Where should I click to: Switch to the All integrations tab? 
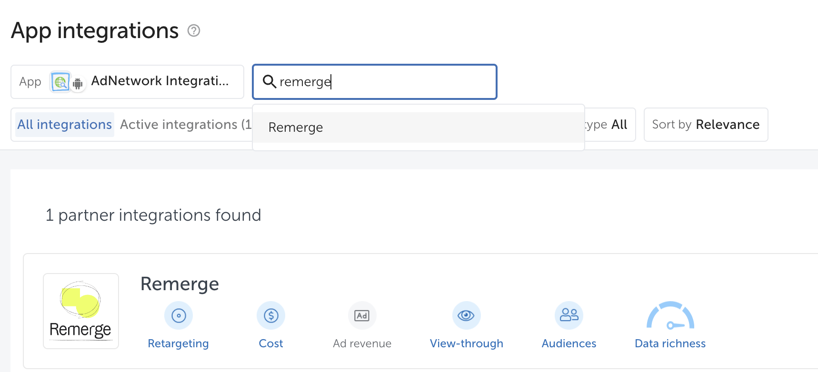65,125
